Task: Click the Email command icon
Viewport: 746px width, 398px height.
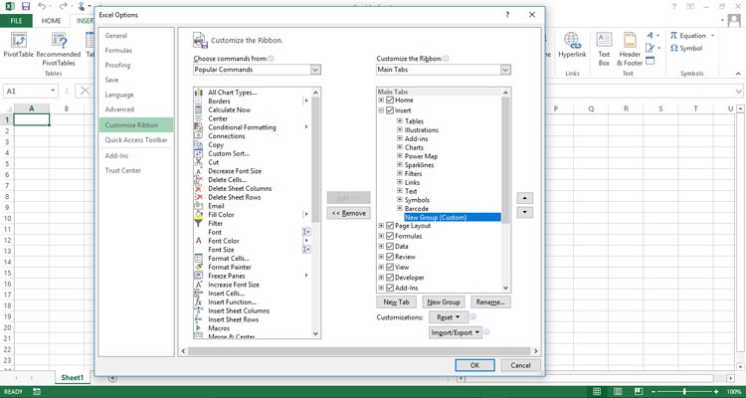Action: click(199, 206)
